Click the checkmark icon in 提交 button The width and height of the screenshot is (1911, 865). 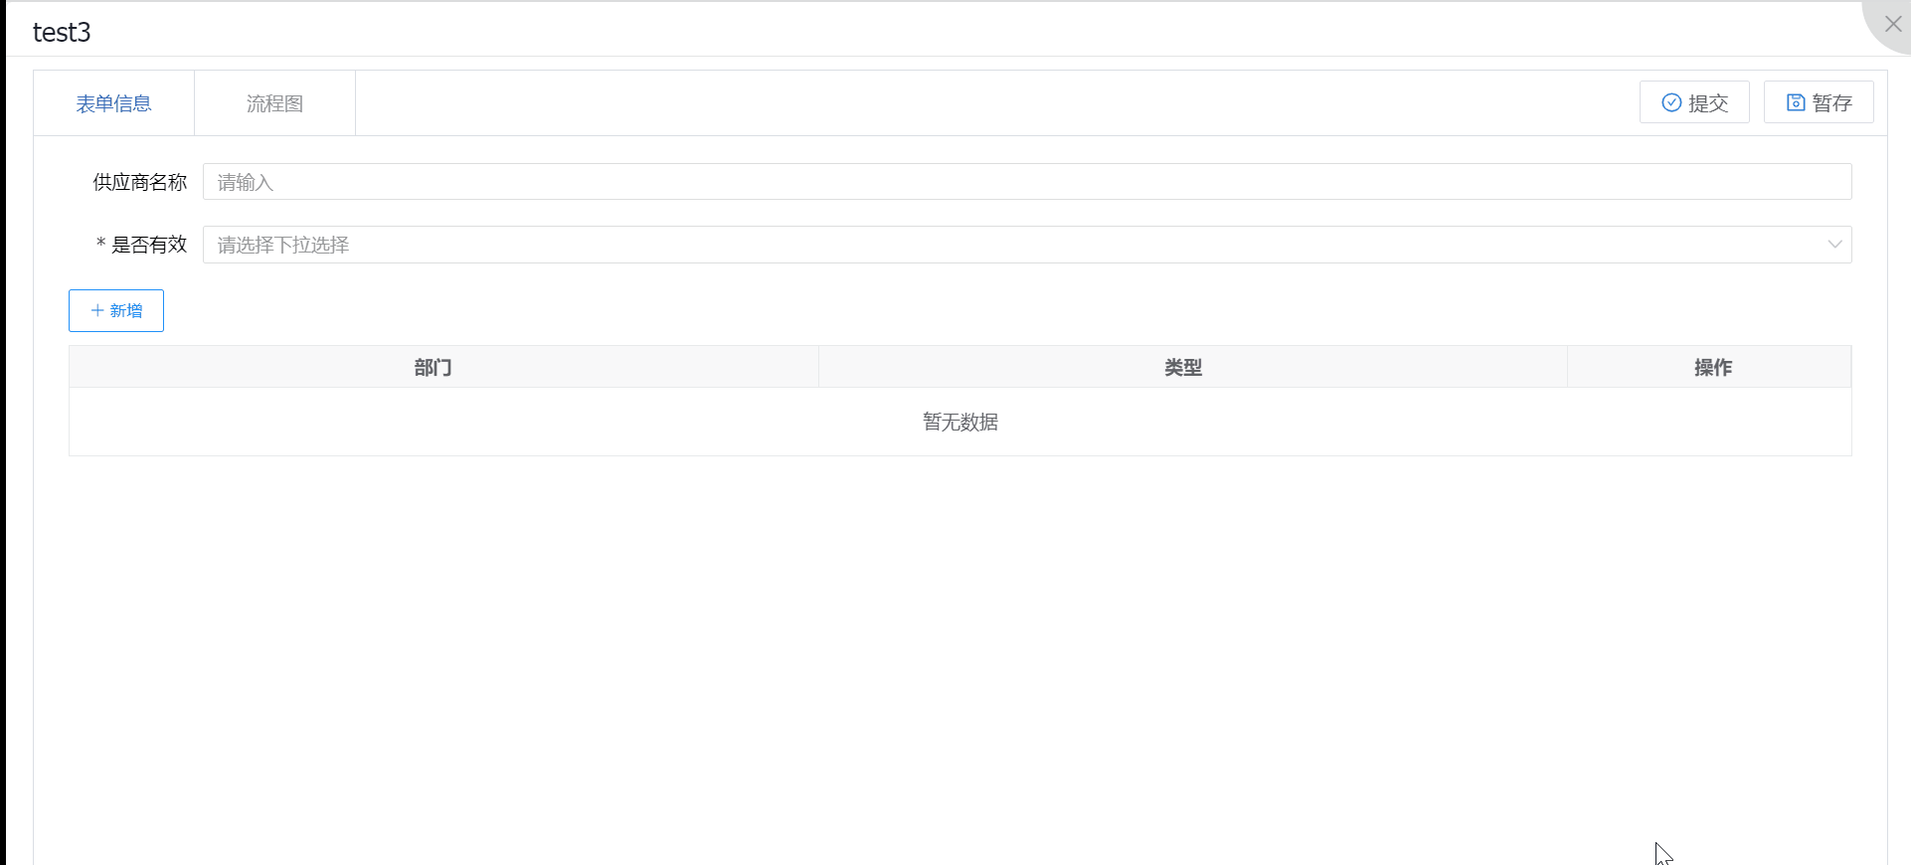[x=1671, y=102]
